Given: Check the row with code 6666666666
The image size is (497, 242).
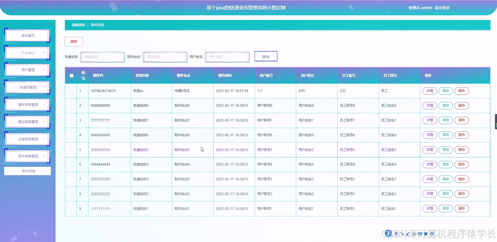Looking at the screenshot, I should (69, 135).
